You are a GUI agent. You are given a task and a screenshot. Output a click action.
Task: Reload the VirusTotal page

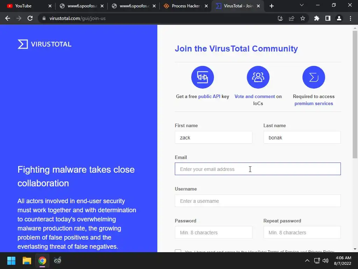click(x=30, y=18)
